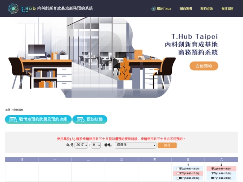Click 晚上(18:00-22:00) slot on day 2
This screenshot has width=243, height=182.
tap(221, 178)
